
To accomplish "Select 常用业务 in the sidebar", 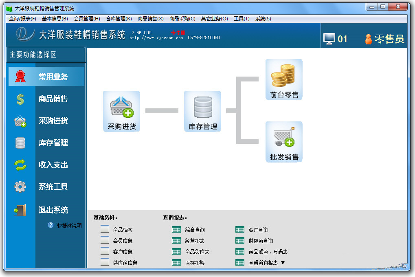I will [53, 77].
